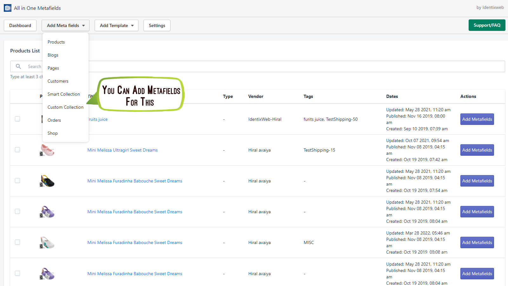Select Shop from the dropdown list
This screenshot has height=286, width=508.
pos(53,133)
